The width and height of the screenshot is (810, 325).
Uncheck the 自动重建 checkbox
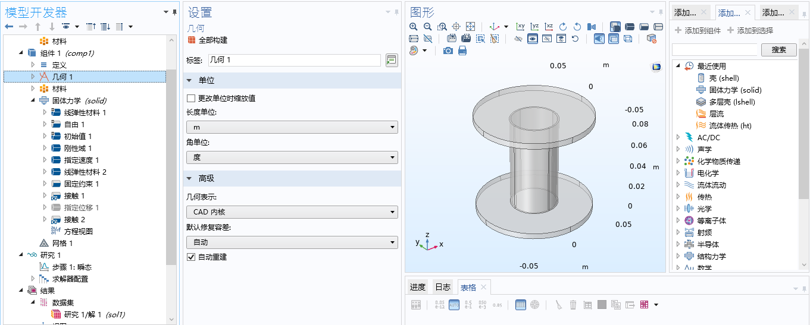tap(191, 257)
